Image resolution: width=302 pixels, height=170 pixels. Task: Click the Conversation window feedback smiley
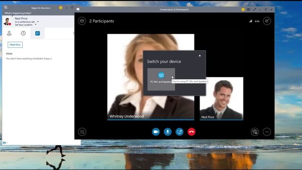(243, 9)
